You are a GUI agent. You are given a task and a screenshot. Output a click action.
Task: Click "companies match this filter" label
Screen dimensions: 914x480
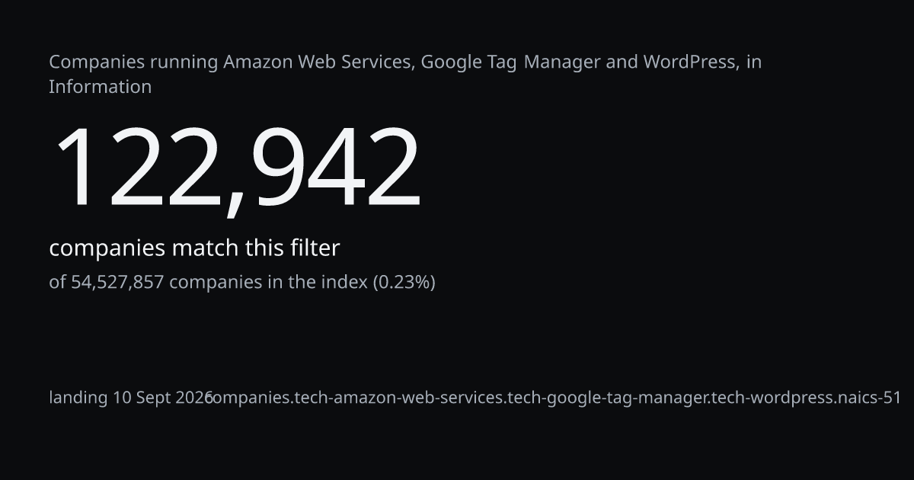click(x=194, y=248)
